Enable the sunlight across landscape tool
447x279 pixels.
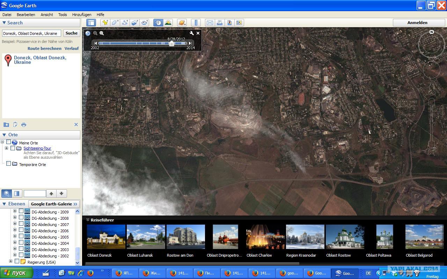point(168,23)
